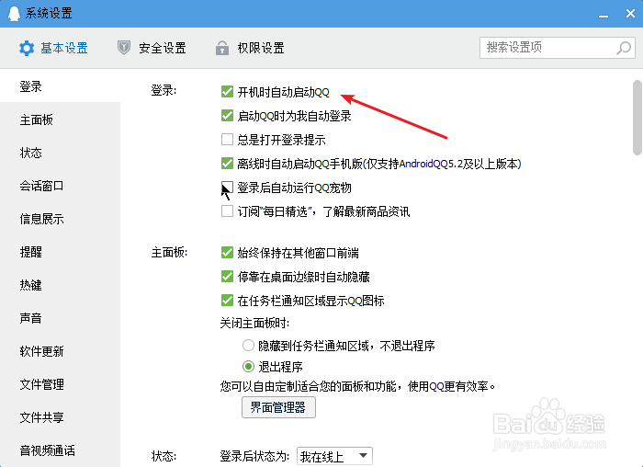
Task: Focus the 搜索设置项 search box
Action: click(558, 48)
